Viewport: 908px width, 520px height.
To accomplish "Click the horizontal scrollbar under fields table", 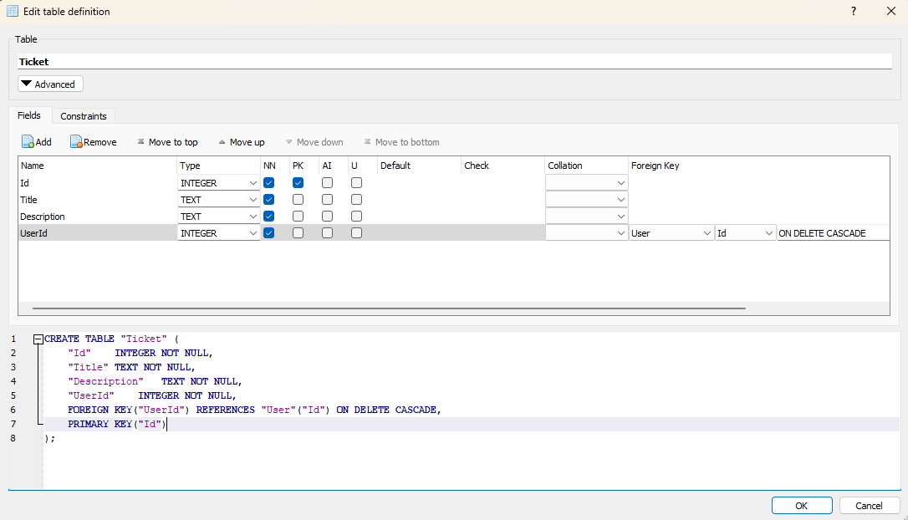I will [x=389, y=308].
